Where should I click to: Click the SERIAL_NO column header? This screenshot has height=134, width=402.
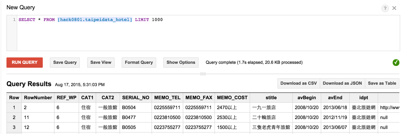coord(136,97)
